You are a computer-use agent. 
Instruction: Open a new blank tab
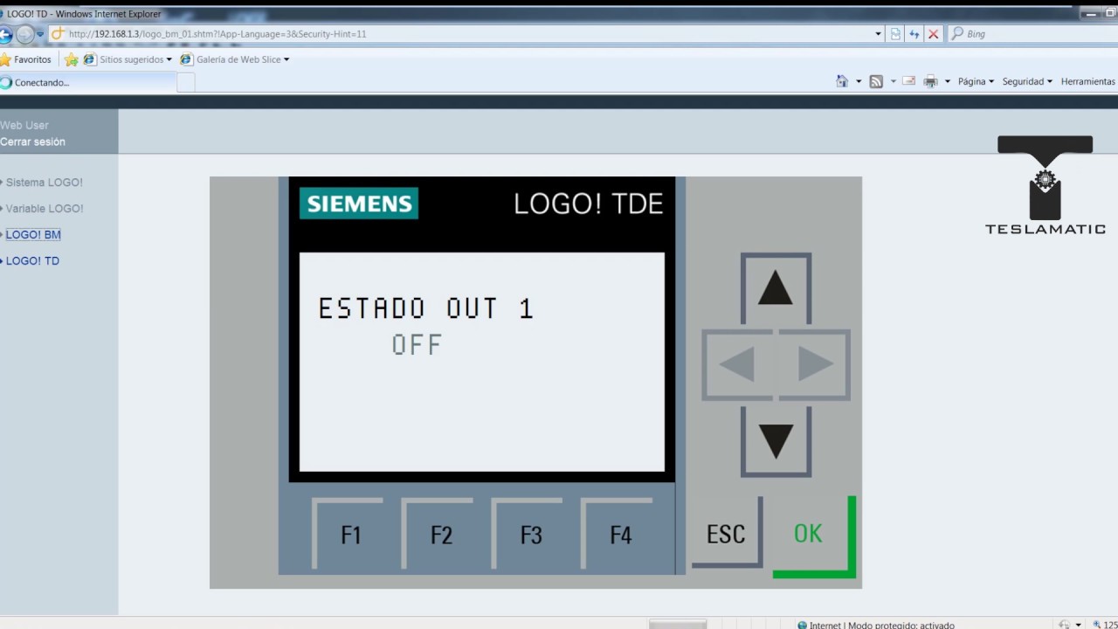(186, 82)
